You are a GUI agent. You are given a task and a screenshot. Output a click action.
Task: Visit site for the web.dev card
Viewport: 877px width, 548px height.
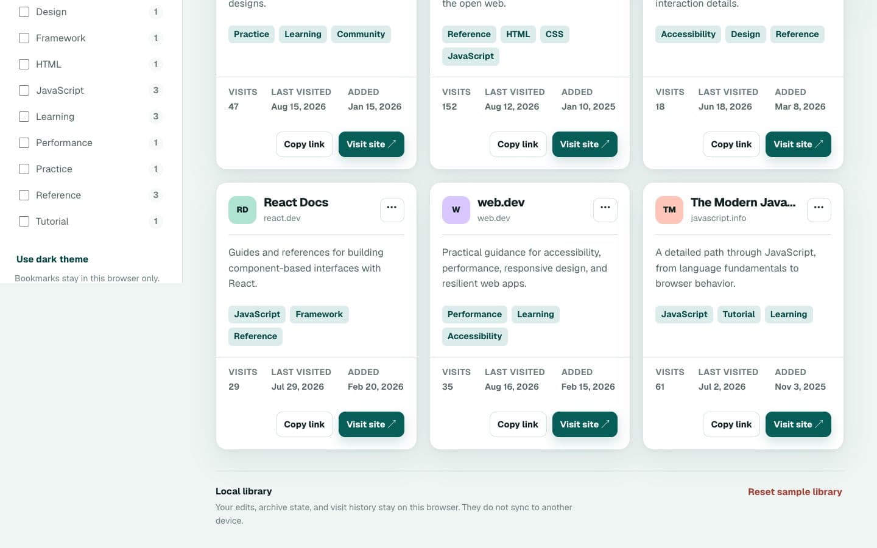point(585,424)
